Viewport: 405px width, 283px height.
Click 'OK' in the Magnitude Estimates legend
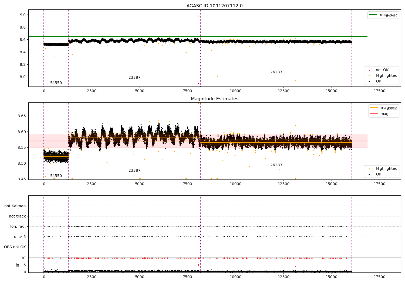379,174
